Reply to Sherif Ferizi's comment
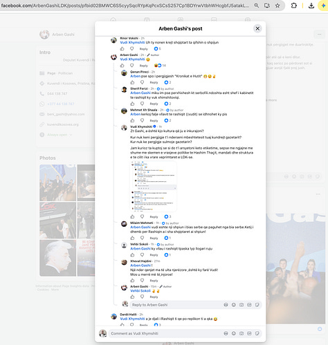This screenshot has height=345, width=328. (x=154, y=104)
